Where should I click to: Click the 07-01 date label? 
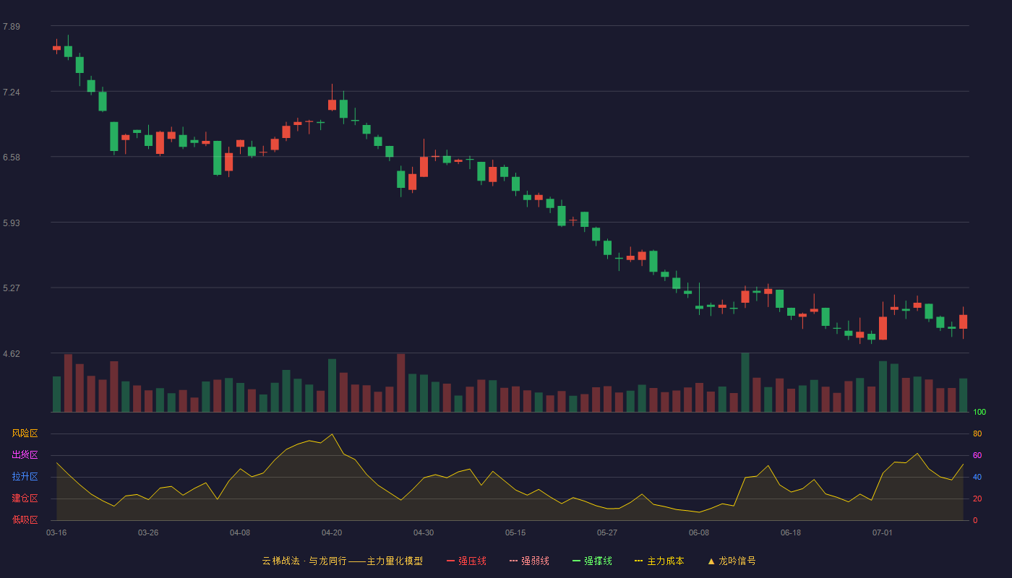(883, 532)
